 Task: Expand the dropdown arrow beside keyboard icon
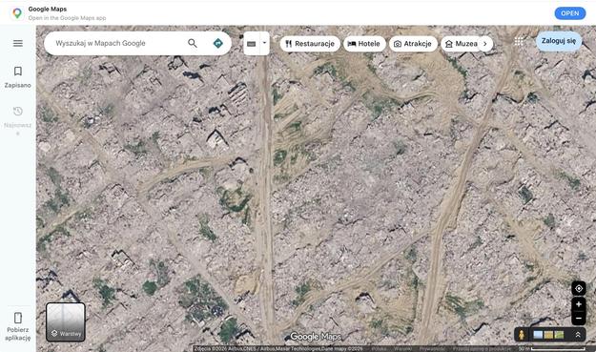click(264, 43)
